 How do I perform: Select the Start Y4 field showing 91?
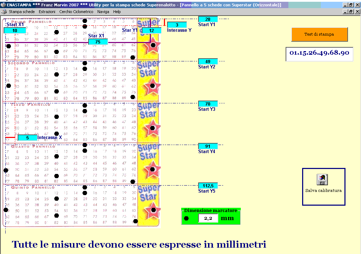[208, 146]
